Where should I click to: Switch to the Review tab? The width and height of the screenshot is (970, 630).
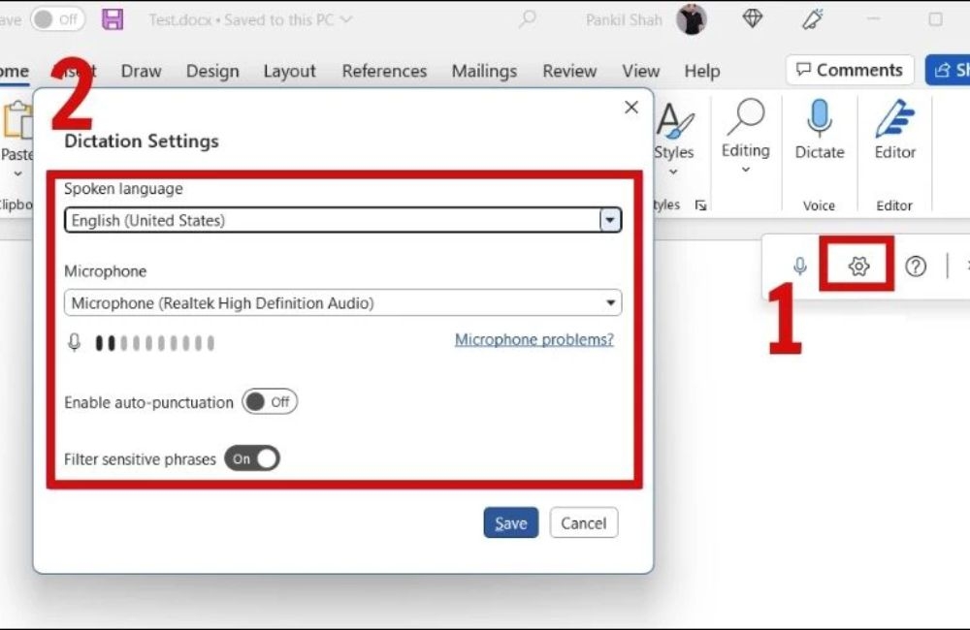[x=569, y=71]
